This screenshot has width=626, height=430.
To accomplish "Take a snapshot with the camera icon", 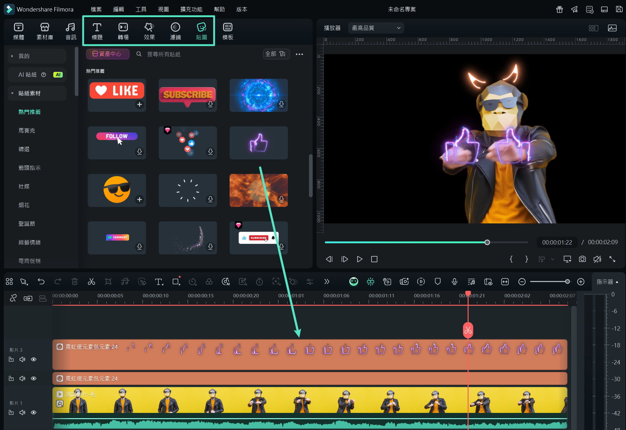I will 582,259.
